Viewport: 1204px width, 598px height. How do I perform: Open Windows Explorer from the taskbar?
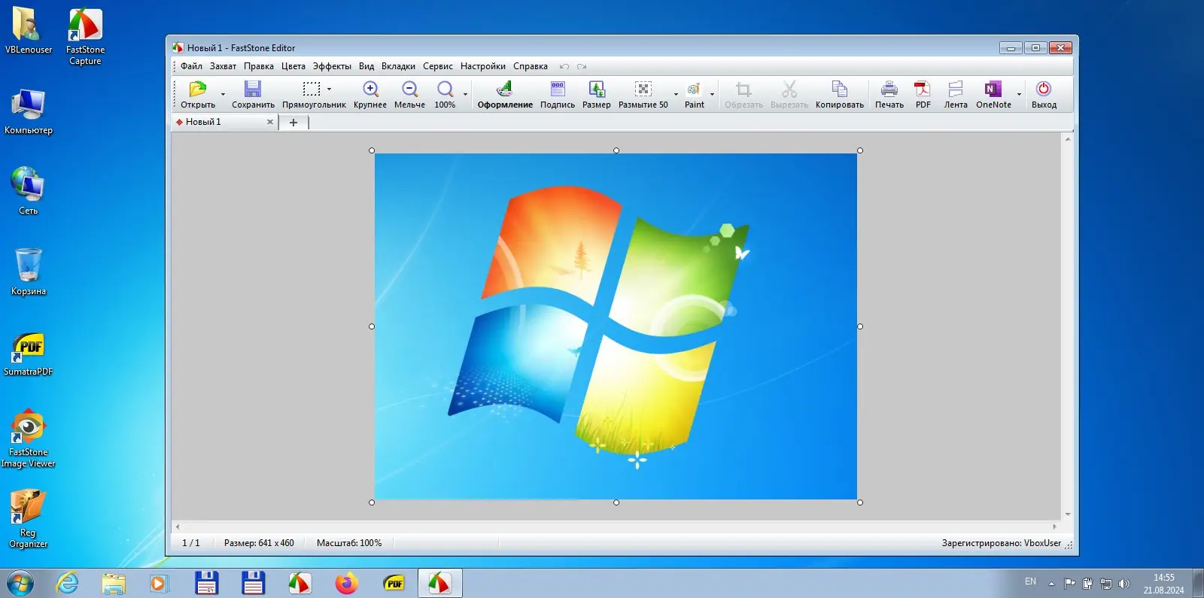114,583
